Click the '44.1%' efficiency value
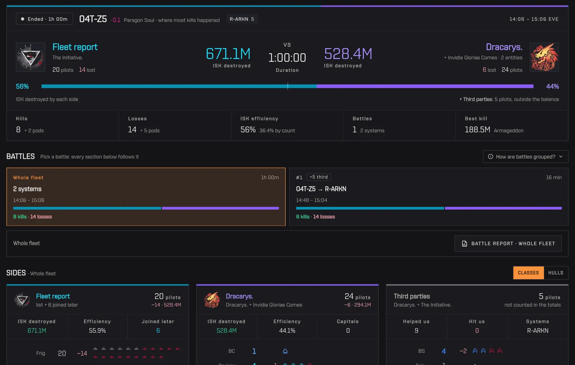 287,331
